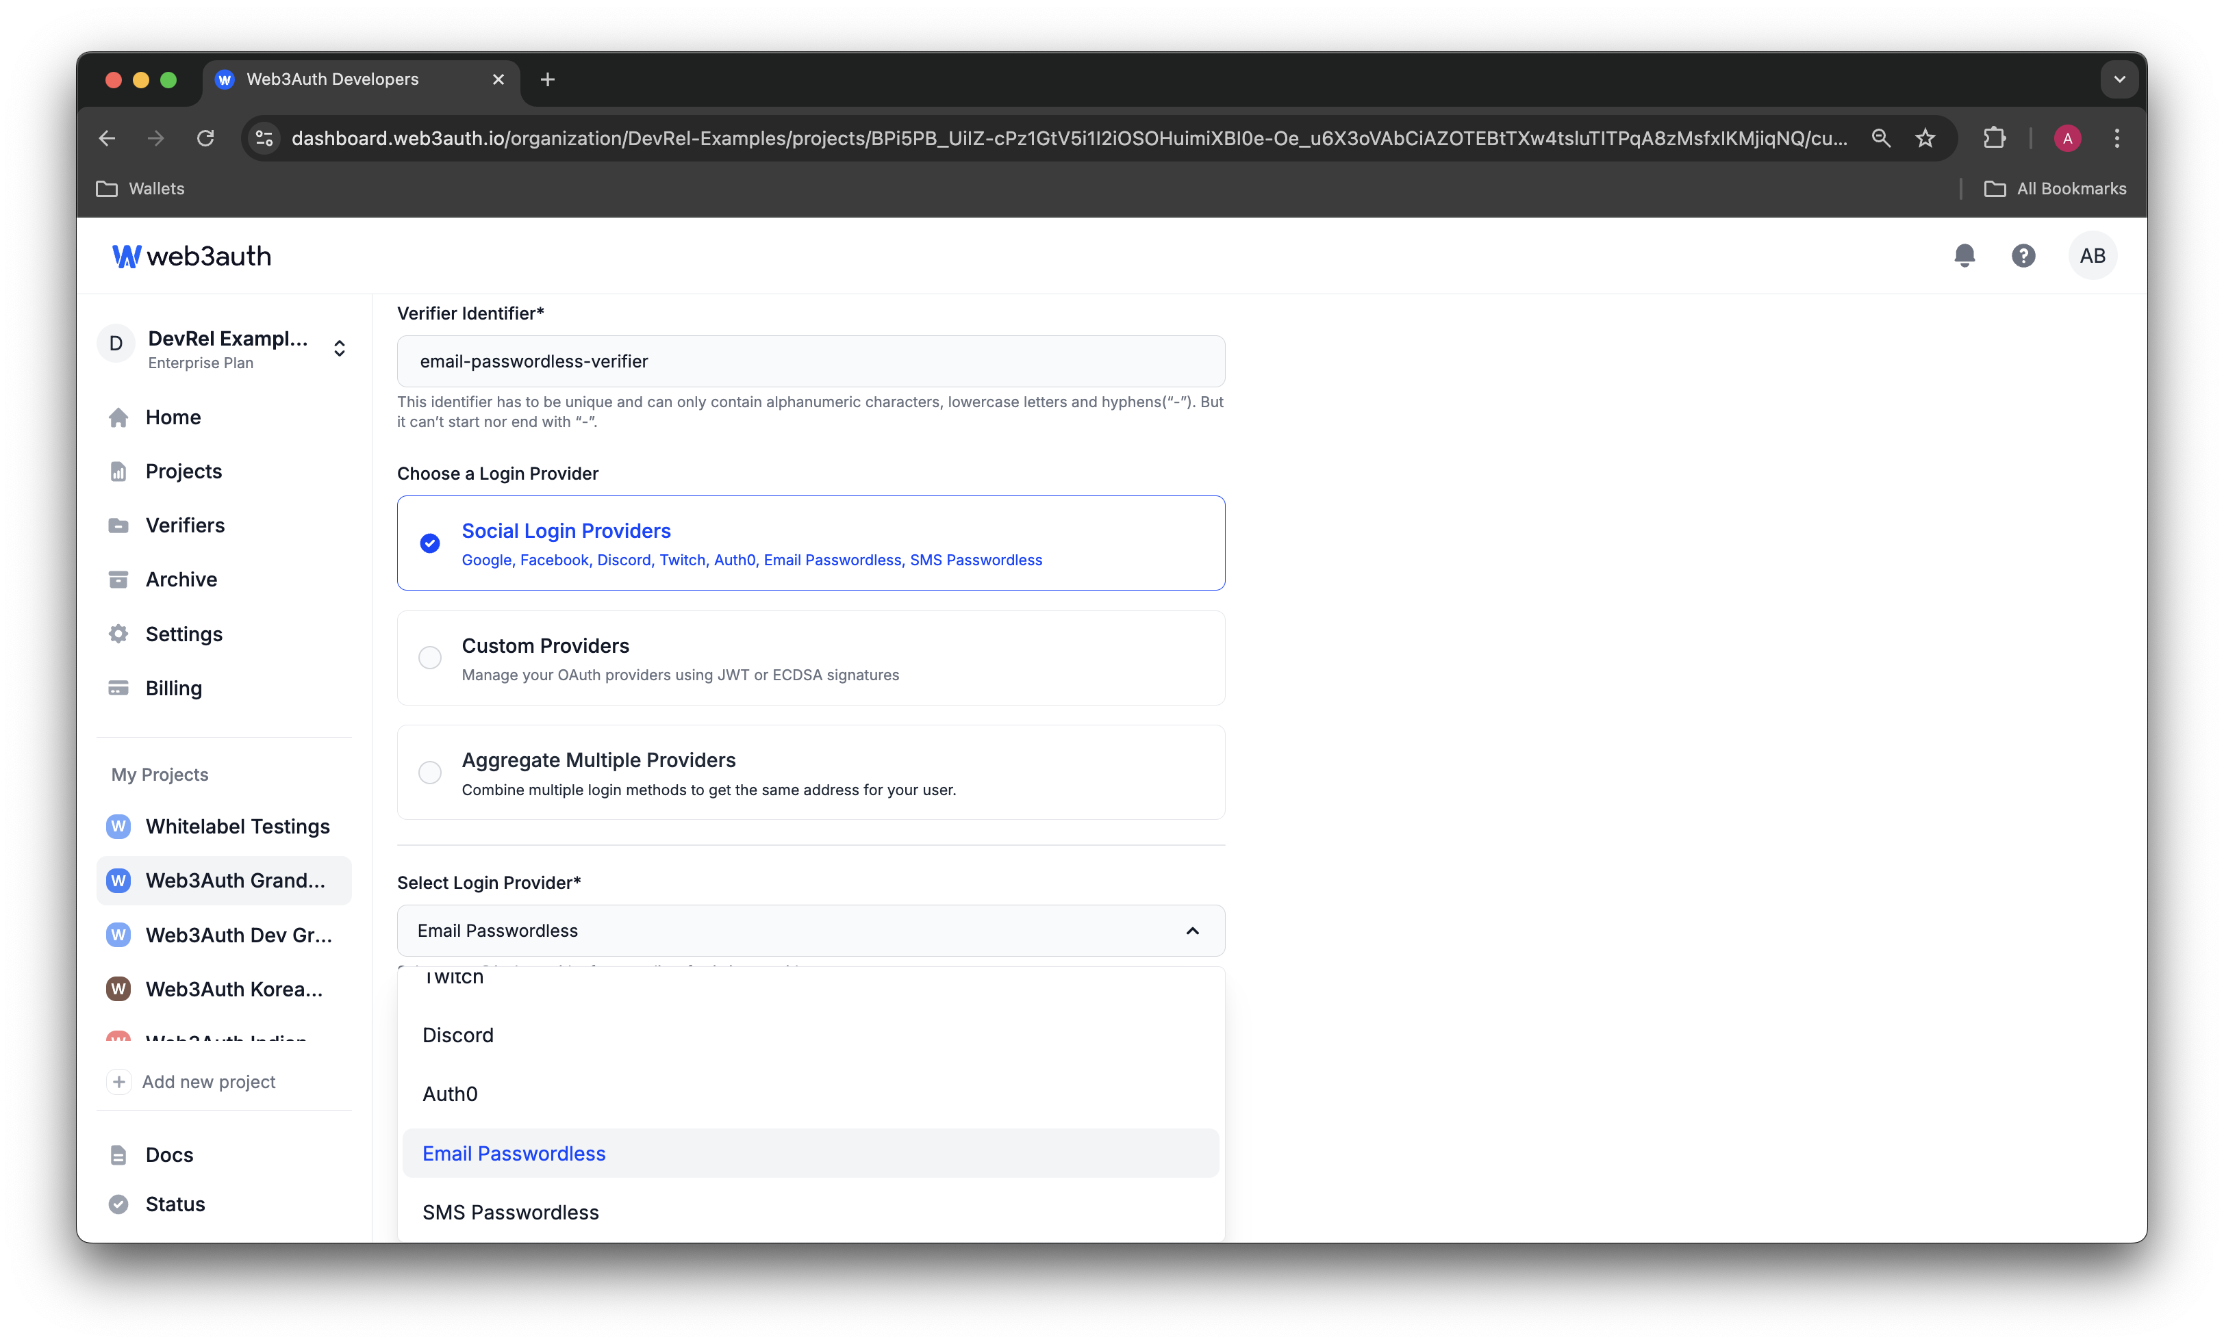The height and width of the screenshot is (1344, 2224).
Task: Click the browser address bar URL
Action: (x=1069, y=138)
